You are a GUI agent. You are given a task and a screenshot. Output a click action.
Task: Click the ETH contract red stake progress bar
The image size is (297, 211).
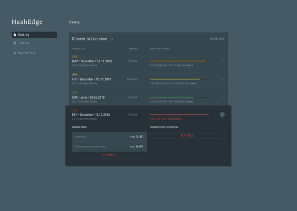179,114
